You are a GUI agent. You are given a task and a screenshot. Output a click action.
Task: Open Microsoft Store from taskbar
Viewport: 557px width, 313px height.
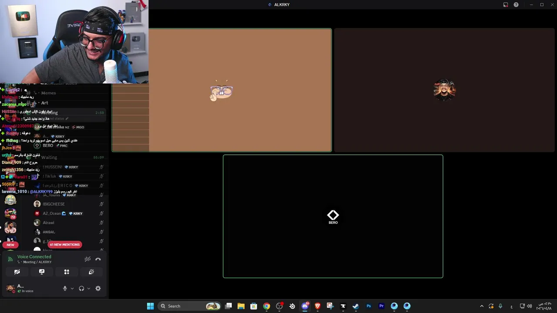point(254,306)
